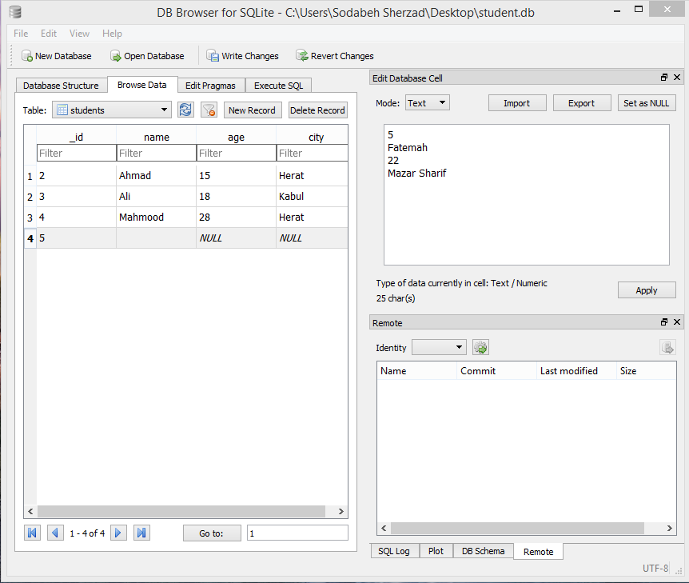Viewport: 689px width, 583px height.
Task: Apply the cell edit changes
Action: click(x=647, y=290)
